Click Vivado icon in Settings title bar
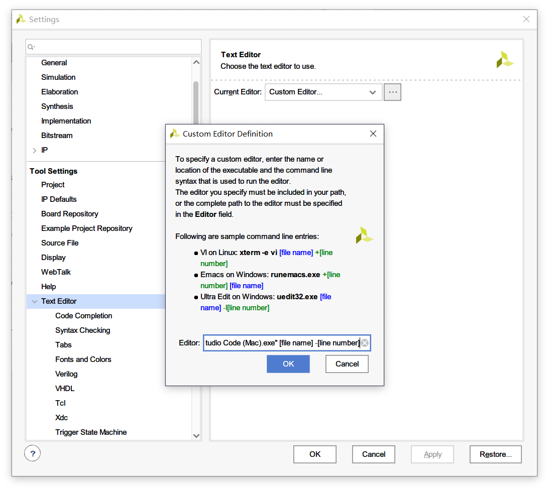The width and height of the screenshot is (549, 490). 21,20
